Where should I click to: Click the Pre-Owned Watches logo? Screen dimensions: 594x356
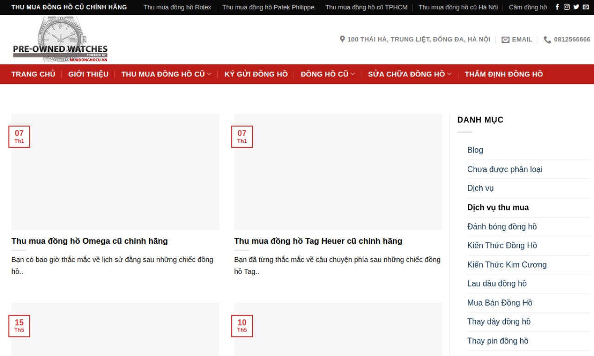point(60,39)
